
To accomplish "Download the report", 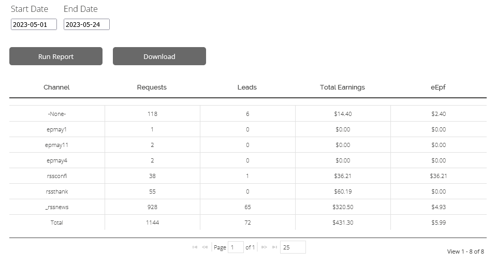I will coord(159,56).
